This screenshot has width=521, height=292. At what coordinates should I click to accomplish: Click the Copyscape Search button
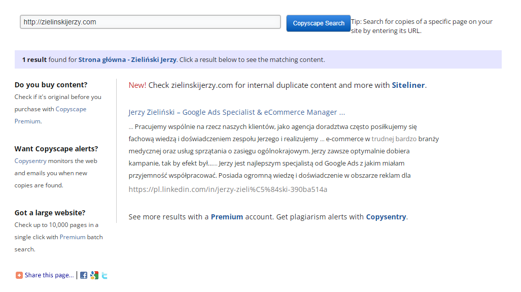point(318,23)
